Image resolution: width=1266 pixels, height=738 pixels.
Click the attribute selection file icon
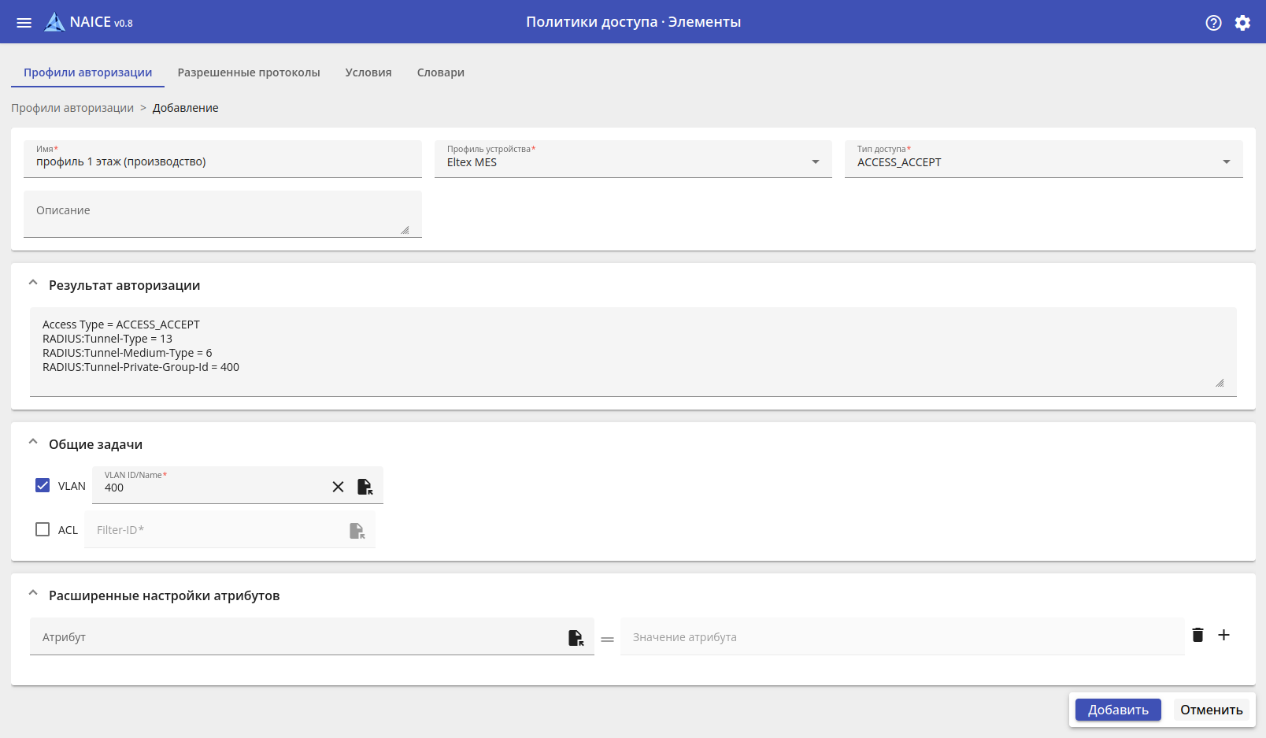coord(576,637)
